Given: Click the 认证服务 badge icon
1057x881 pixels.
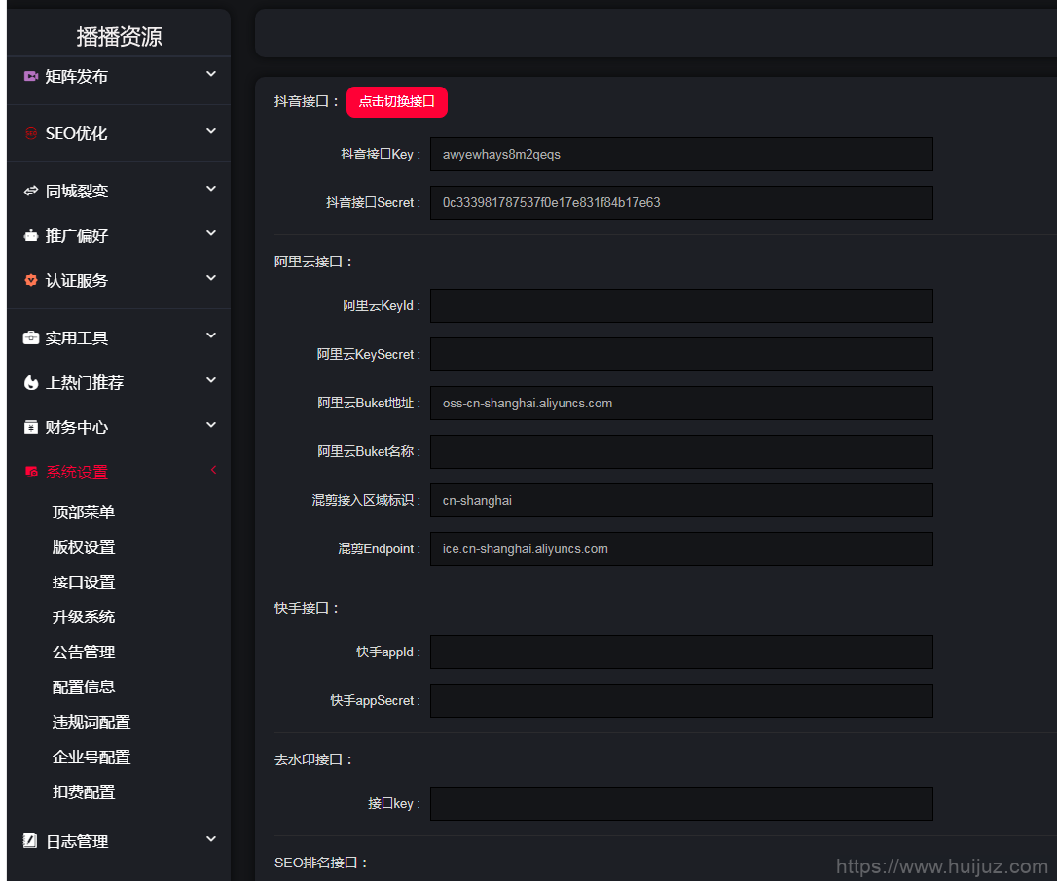Looking at the screenshot, I should (31, 280).
